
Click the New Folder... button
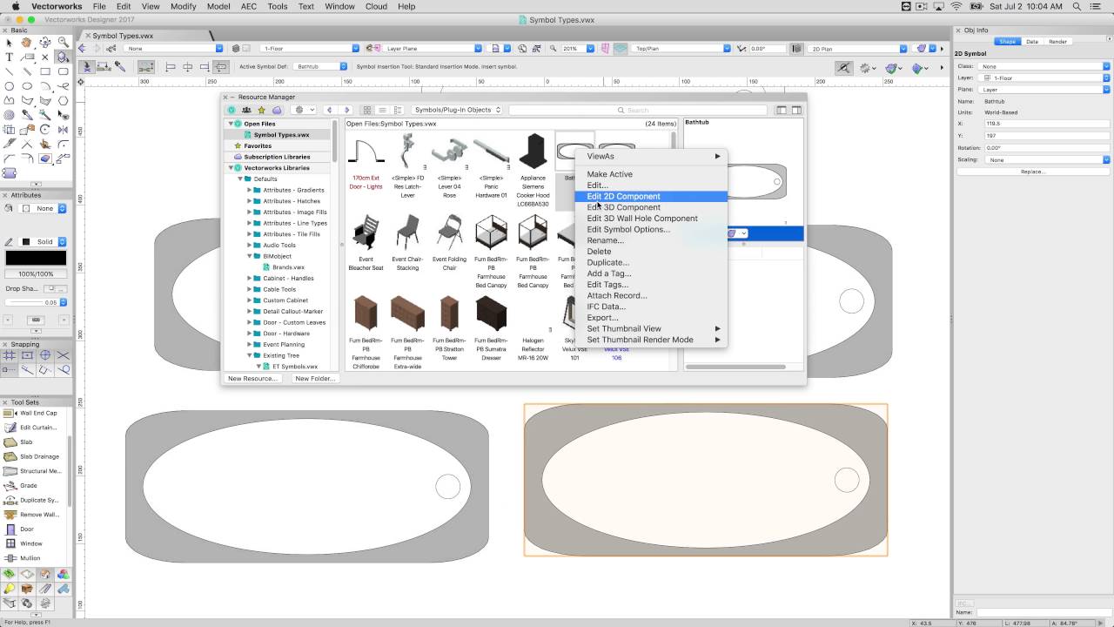click(x=314, y=379)
